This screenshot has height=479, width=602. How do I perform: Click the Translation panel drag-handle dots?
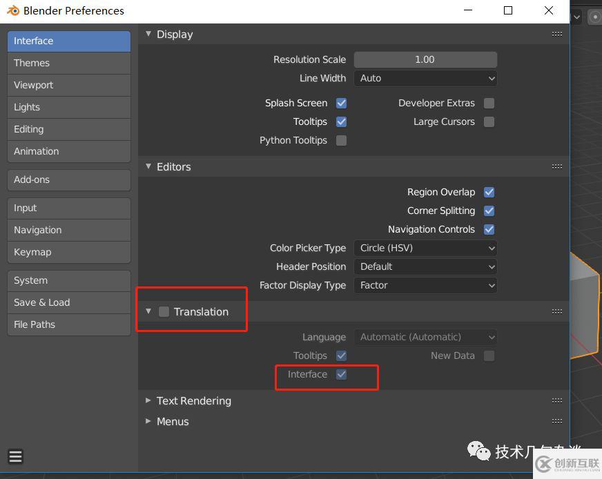tap(556, 312)
